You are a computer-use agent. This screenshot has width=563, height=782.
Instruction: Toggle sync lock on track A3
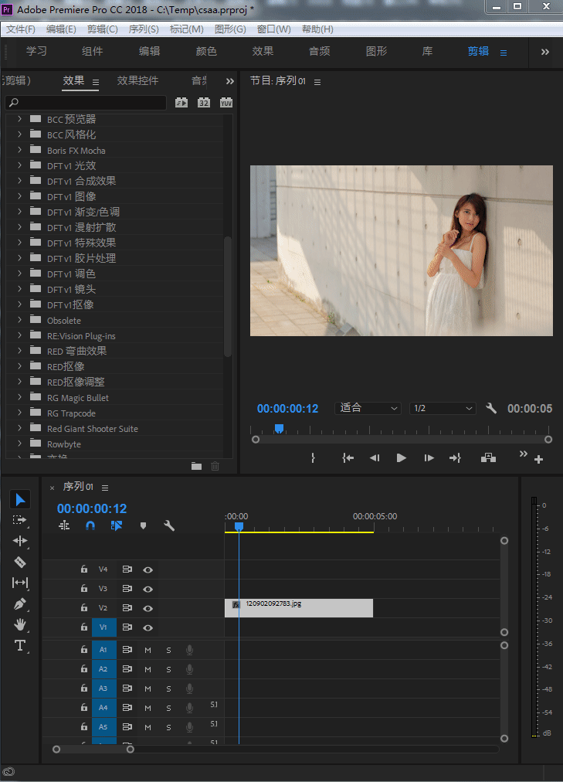point(127,688)
